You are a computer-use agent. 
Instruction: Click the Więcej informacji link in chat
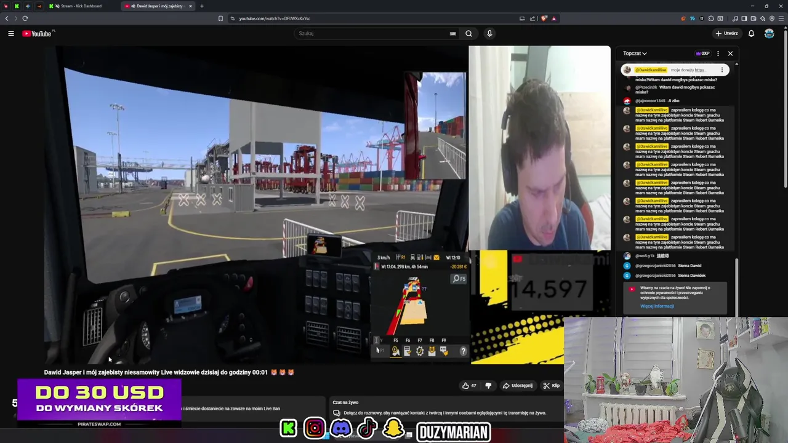click(657, 306)
